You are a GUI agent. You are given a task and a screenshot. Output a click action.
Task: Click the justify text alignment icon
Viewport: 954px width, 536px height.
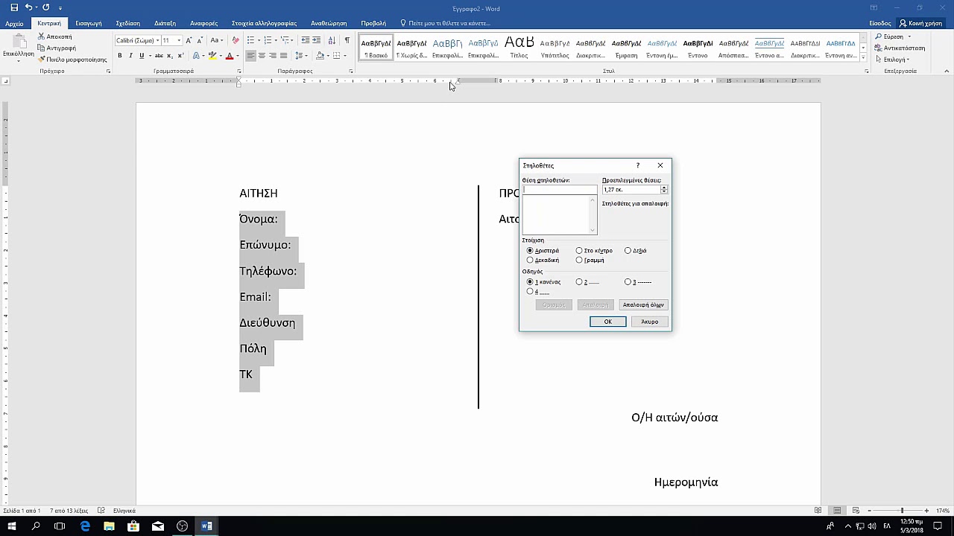point(284,56)
